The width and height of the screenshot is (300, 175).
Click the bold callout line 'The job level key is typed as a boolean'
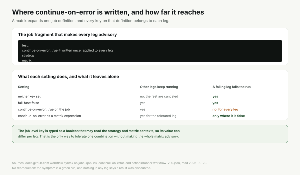(99, 131)
